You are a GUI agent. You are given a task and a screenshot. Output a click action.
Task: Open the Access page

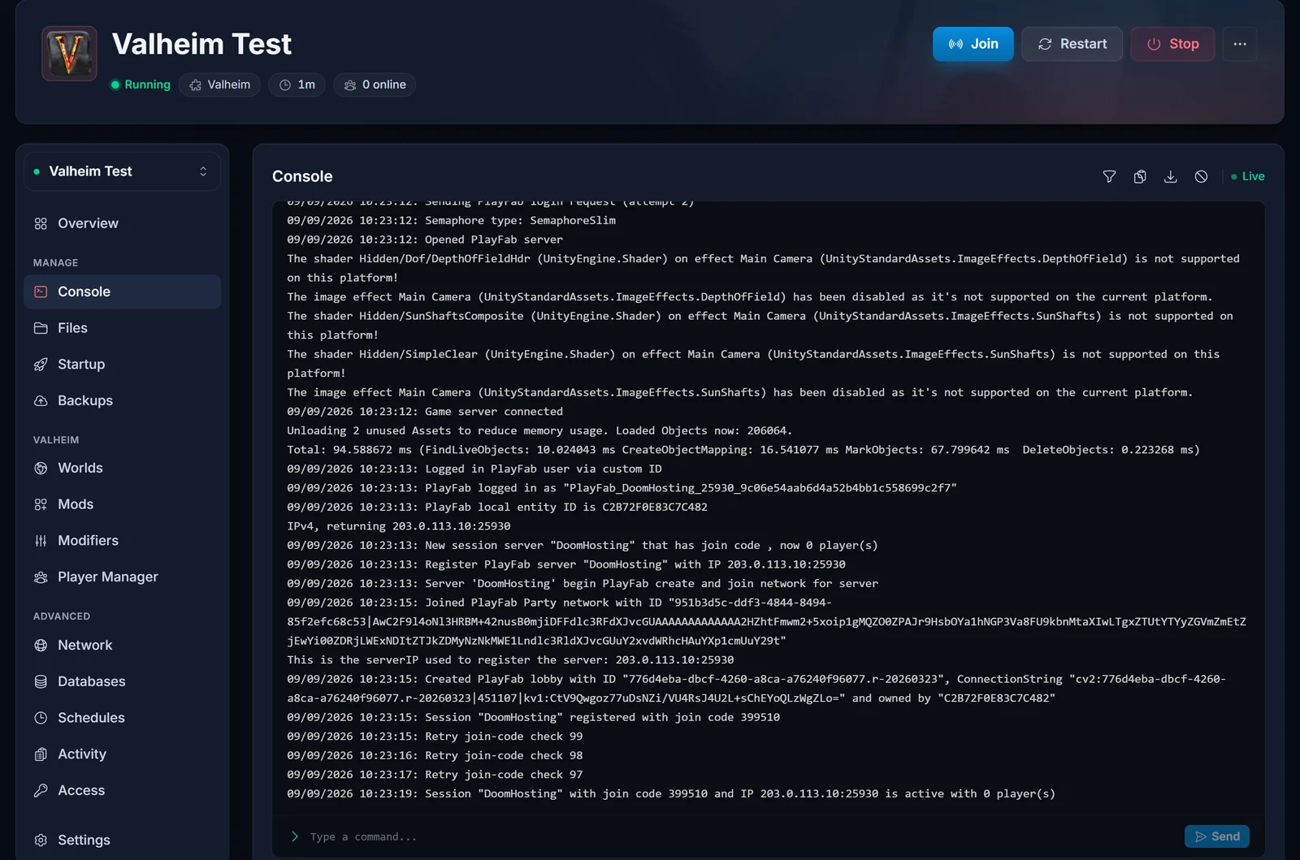point(122,790)
